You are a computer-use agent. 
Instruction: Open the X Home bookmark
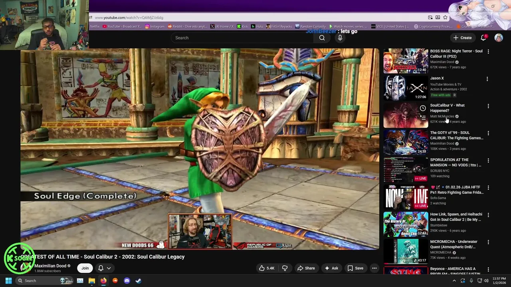[222, 26]
